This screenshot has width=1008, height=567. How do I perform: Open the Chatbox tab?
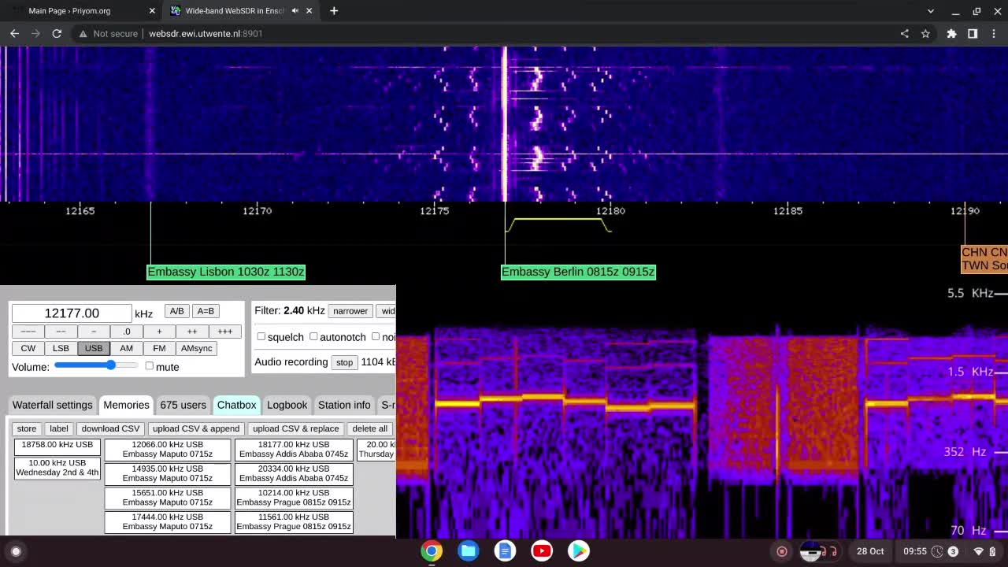pyautogui.click(x=236, y=405)
